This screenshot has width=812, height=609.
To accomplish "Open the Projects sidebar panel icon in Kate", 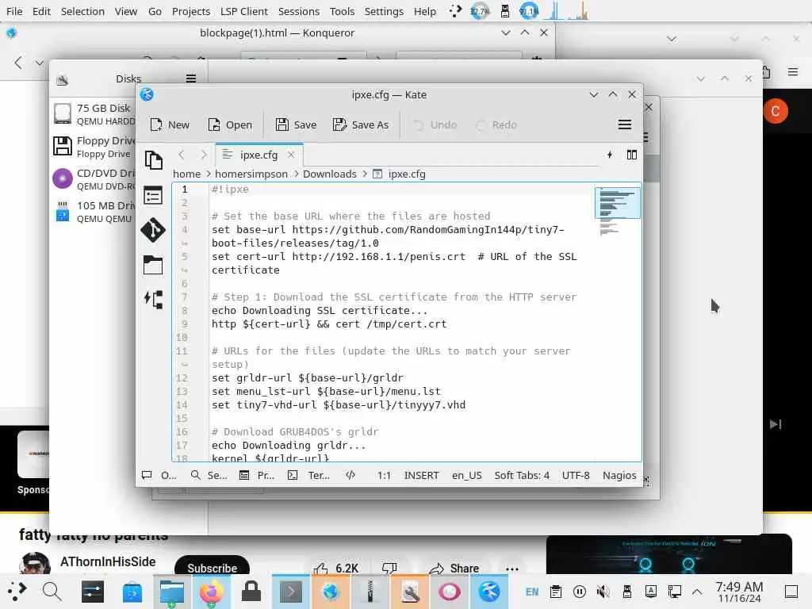I will [153, 300].
